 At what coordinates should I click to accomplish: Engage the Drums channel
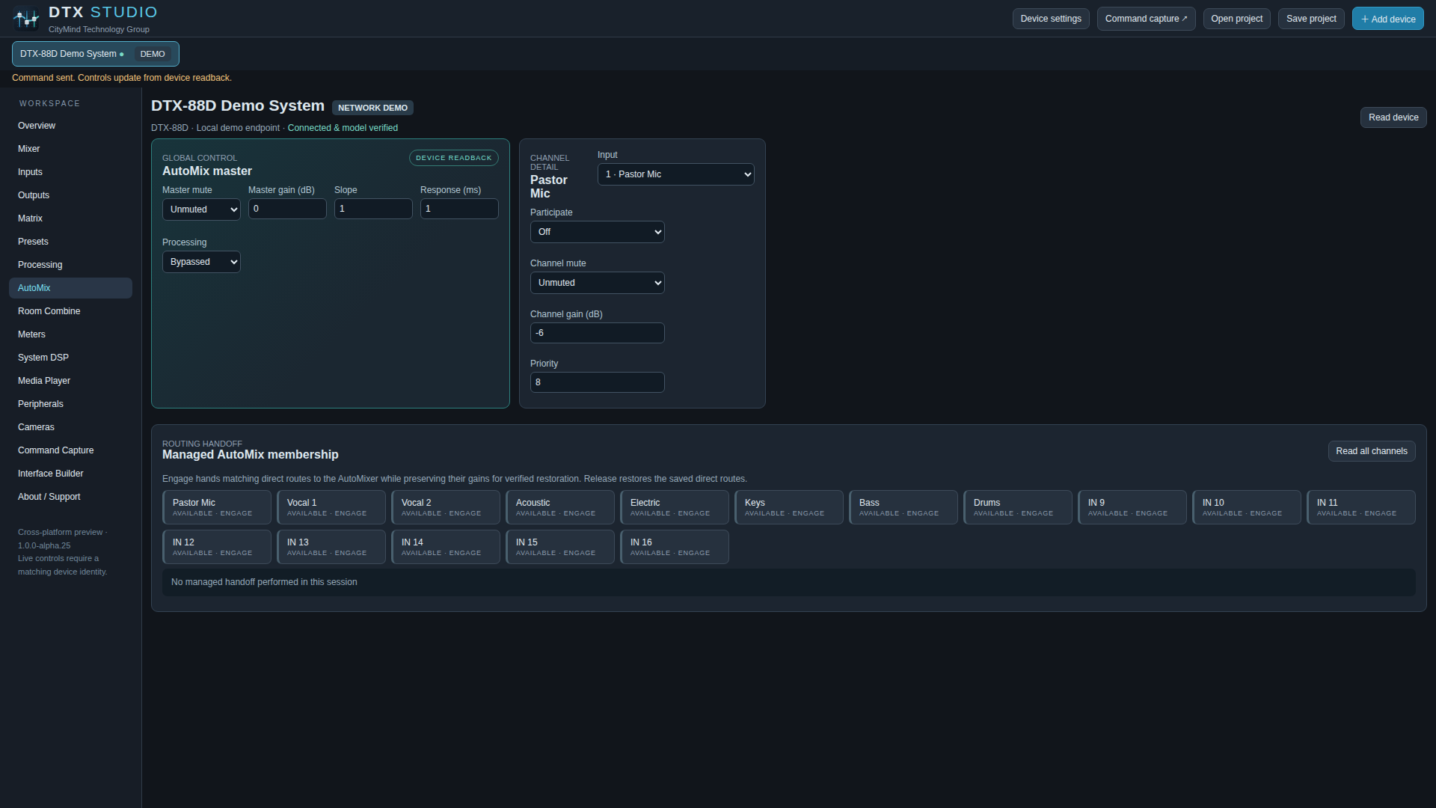pyautogui.click(x=1018, y=507)
